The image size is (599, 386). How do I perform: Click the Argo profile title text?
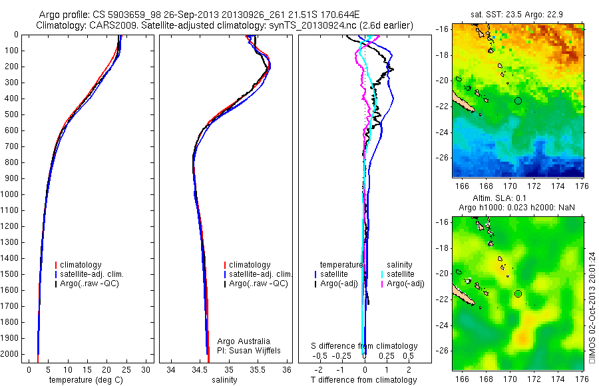pos(199,15)
